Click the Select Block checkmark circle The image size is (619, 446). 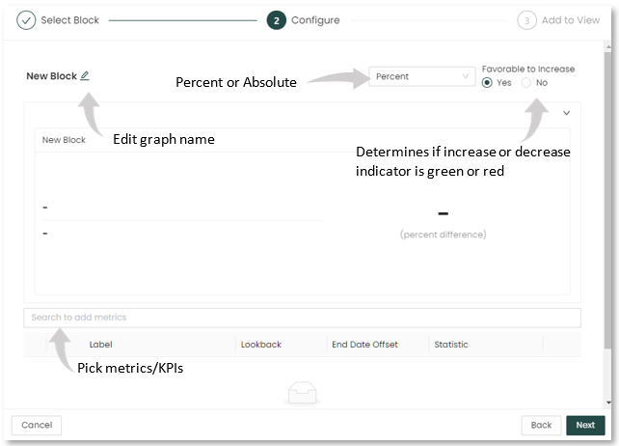27,20
